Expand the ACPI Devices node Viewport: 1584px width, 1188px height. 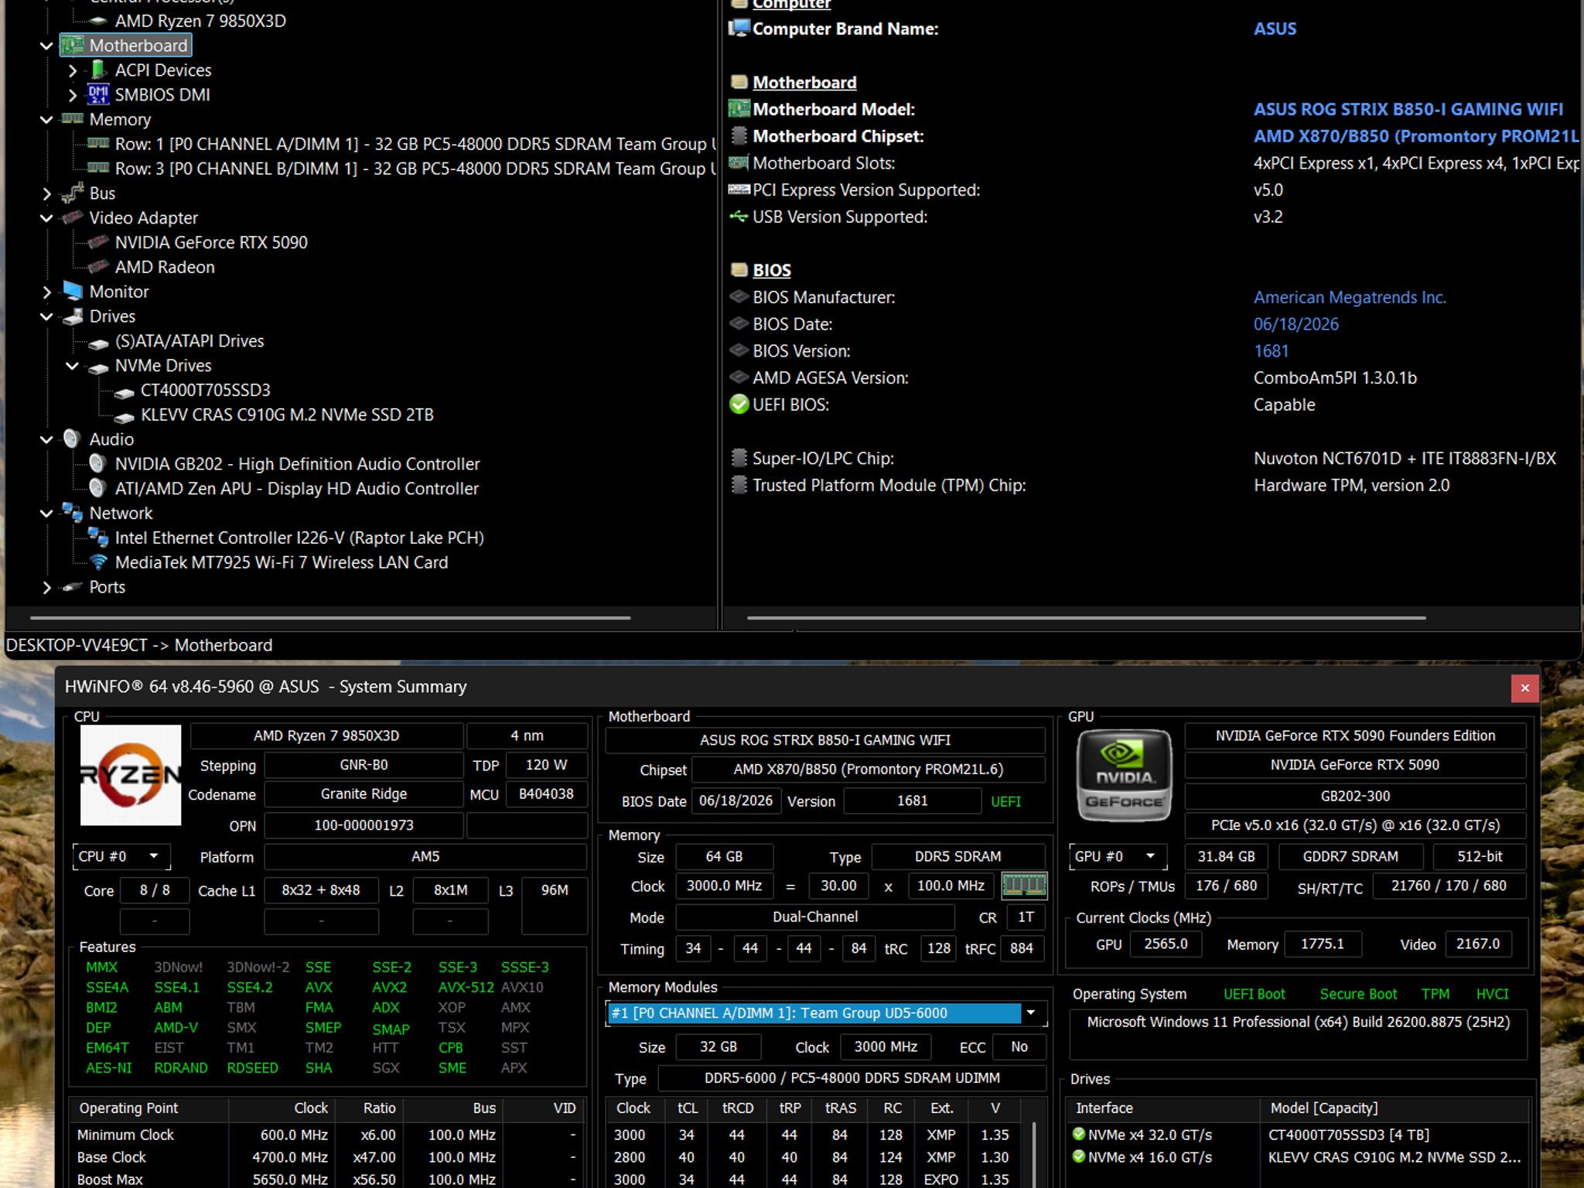[x=72, y=70]
